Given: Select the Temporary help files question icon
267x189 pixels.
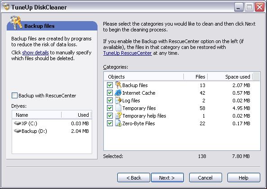Looking at the screenshot, I should (x=118, y=116).
